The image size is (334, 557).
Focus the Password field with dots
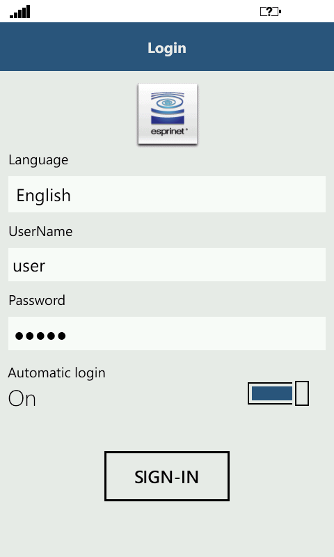(x=167, y=334)
